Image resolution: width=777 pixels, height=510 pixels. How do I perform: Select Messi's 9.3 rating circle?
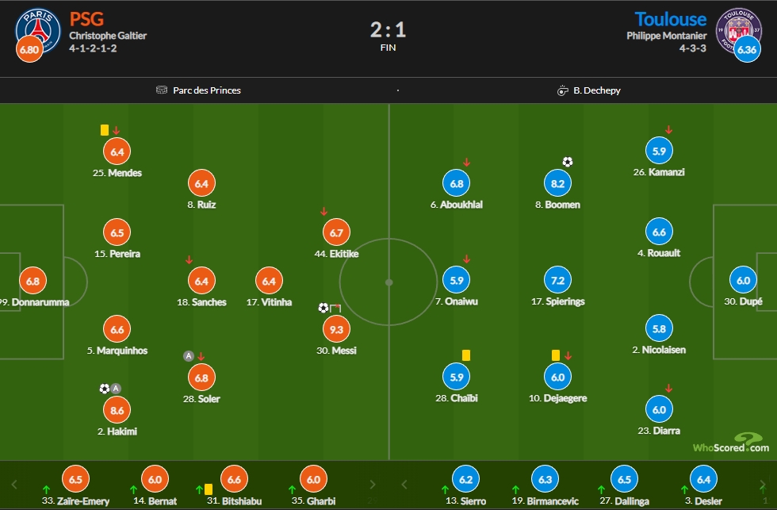(336, 329)
